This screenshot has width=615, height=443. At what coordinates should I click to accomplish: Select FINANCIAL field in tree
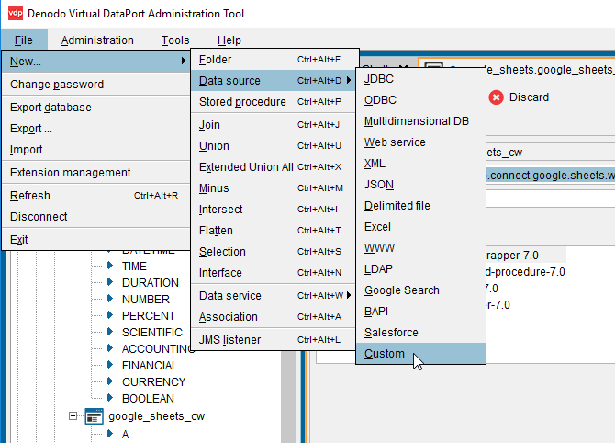150,365
